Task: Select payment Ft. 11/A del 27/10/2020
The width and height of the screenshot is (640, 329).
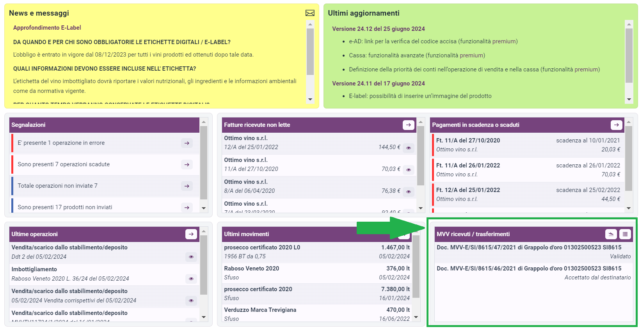Action: pyautogui.click(x=528, y=145)
